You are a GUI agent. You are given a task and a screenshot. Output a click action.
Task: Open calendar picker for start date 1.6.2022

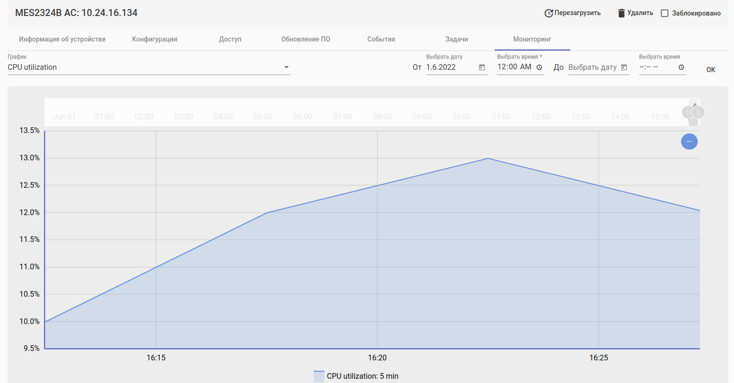pos(482,67)
